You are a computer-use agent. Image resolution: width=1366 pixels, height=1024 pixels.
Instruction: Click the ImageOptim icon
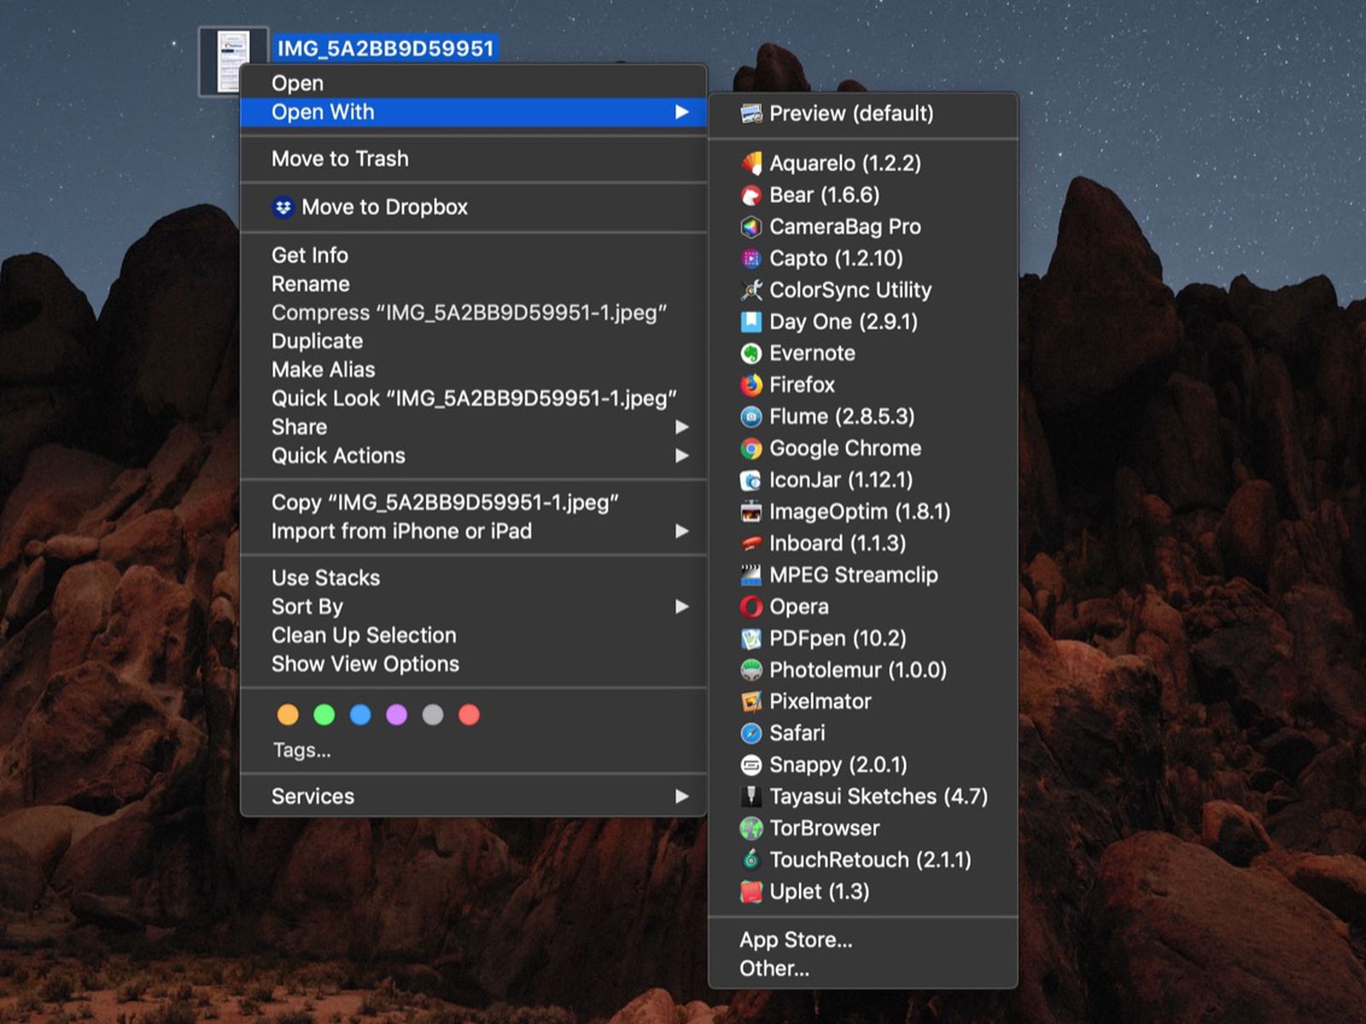tap(751, 512)
